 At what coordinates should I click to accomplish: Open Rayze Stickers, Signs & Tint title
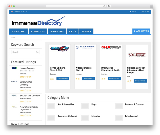[58, 69]
